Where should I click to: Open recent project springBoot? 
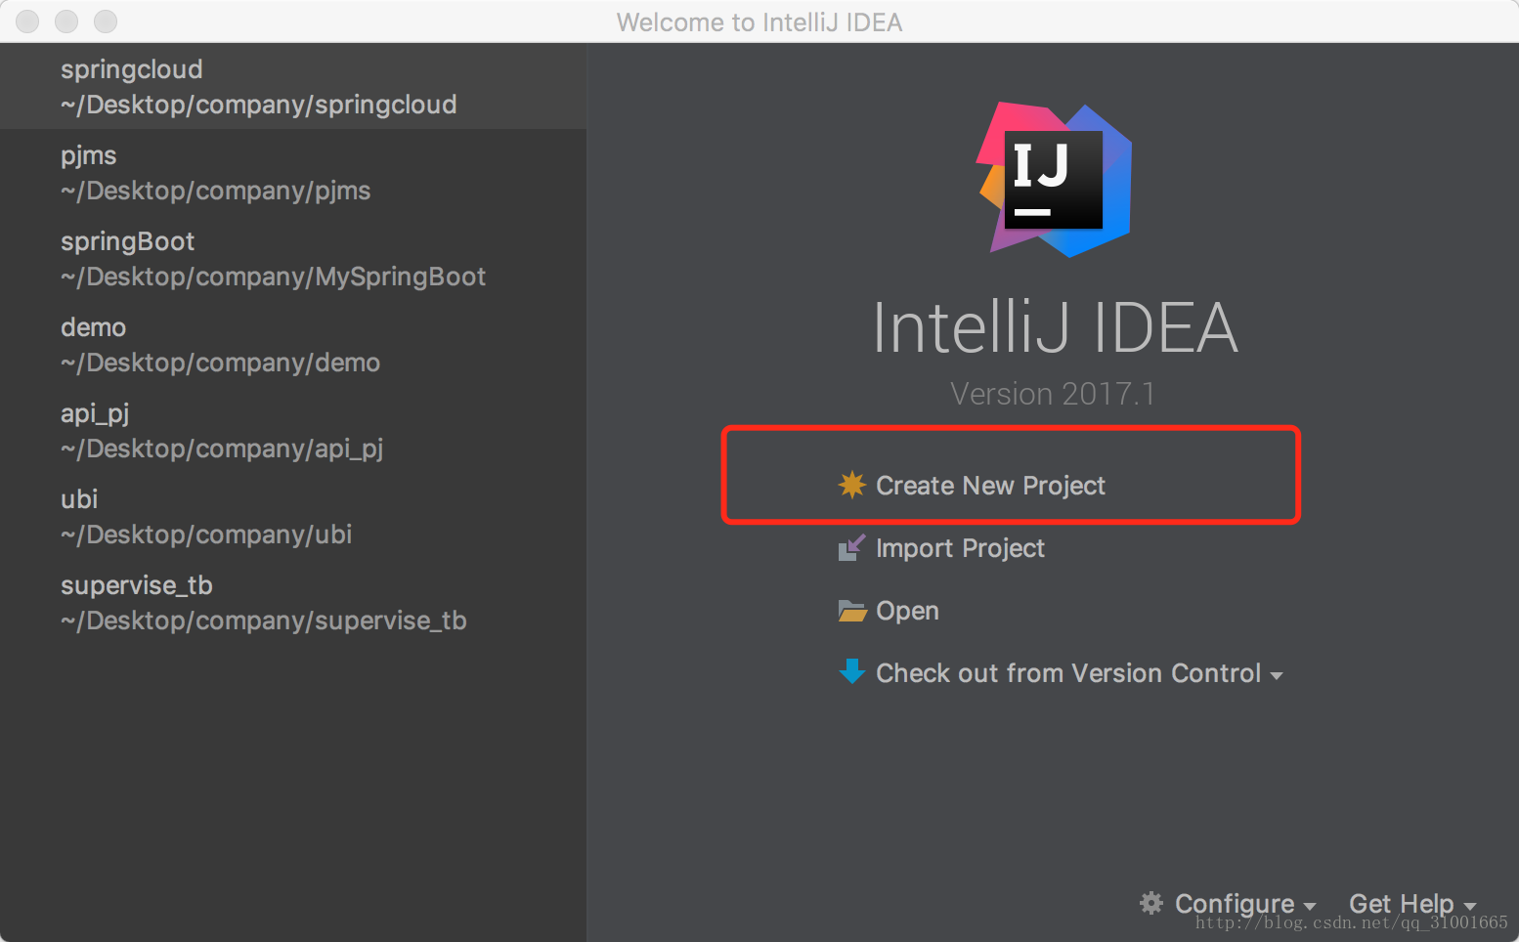point(127,241)
